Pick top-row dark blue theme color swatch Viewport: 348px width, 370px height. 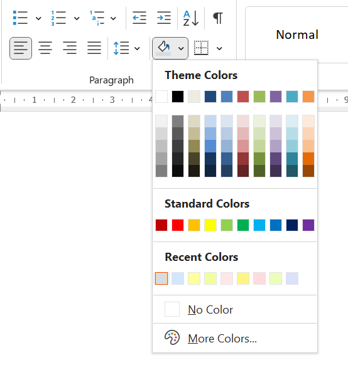[x=210, y=97]
